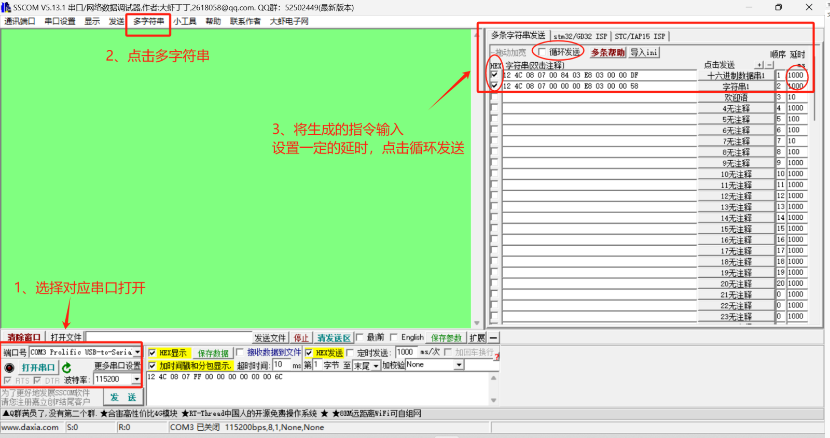Open the 端口号 COM3 port dropdown
The image size is (830, 438).
point(137,352)
